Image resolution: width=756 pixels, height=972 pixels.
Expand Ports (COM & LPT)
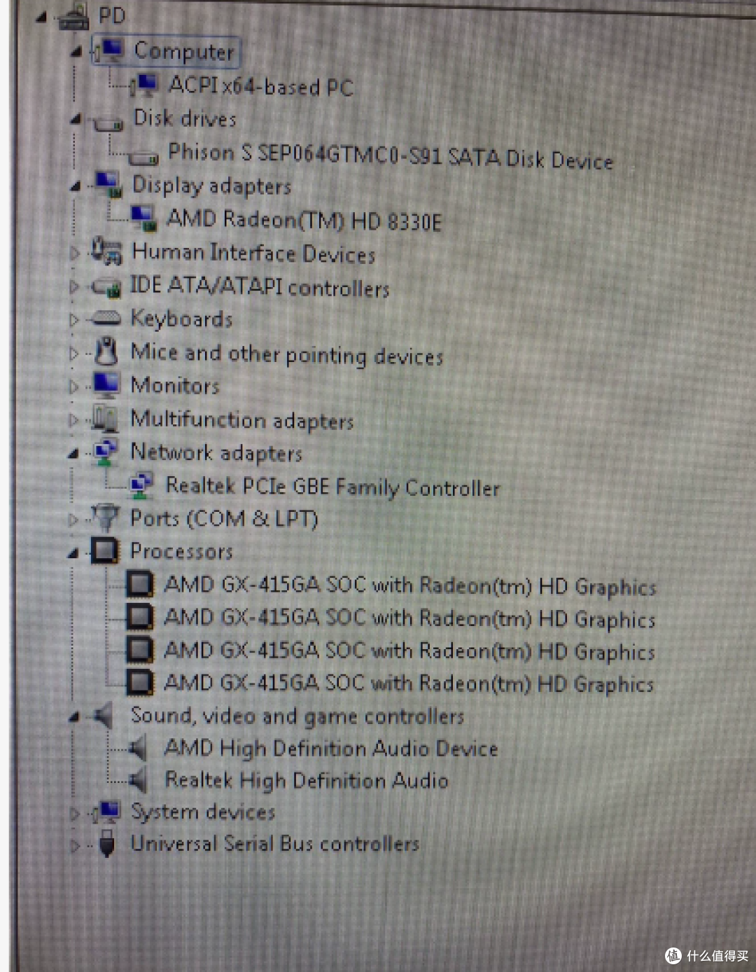[73, 520]
